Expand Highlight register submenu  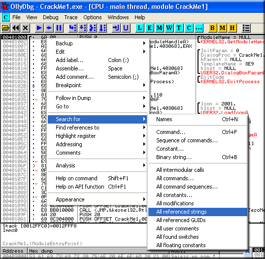tap(98, 136)
